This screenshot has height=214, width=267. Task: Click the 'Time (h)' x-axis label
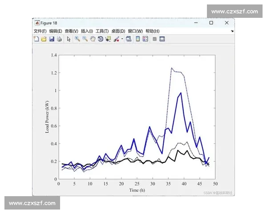(137, 190)
